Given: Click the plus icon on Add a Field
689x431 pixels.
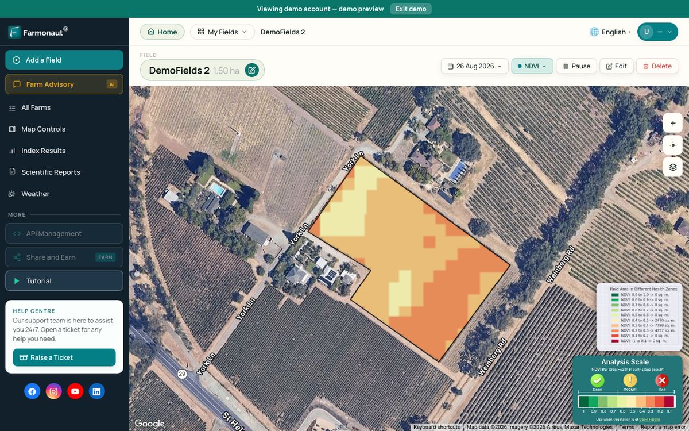Looking at the screenshot, I should pyautogui.click(x=16, y=60).
